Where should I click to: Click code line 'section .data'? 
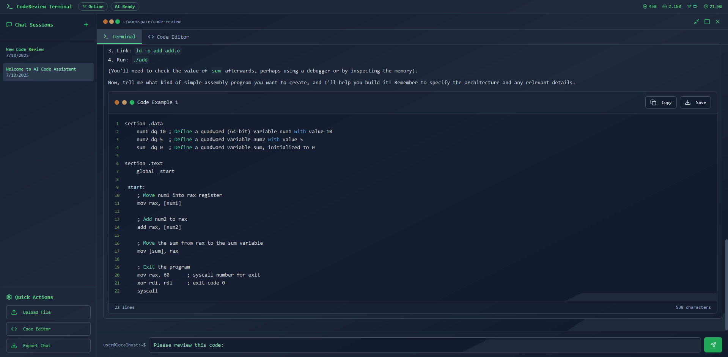point(144,124)
